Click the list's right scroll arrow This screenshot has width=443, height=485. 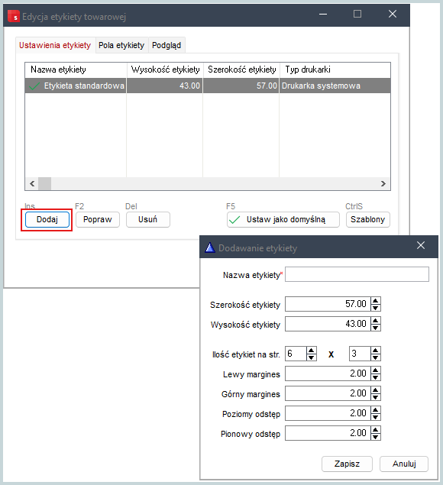coord(383,184)
